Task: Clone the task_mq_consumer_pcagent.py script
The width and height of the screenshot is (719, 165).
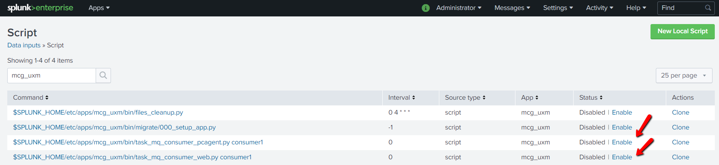Action: [x=680, y=142]
